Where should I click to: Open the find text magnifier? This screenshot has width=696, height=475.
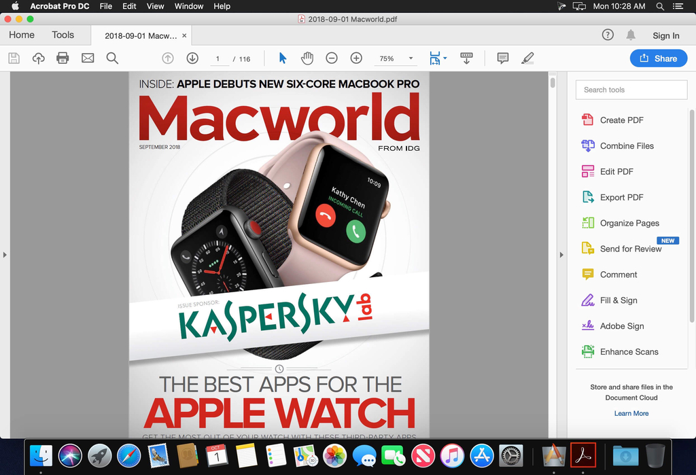[113, 58]
